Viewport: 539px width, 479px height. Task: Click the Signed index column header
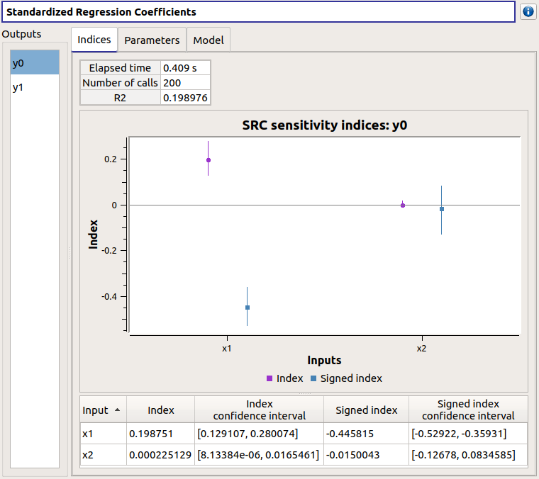tap(366, 410)
